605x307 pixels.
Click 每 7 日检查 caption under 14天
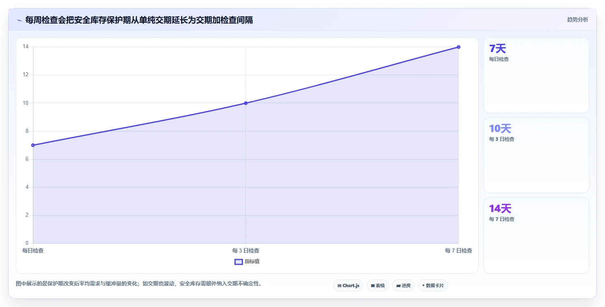point(502,219)
